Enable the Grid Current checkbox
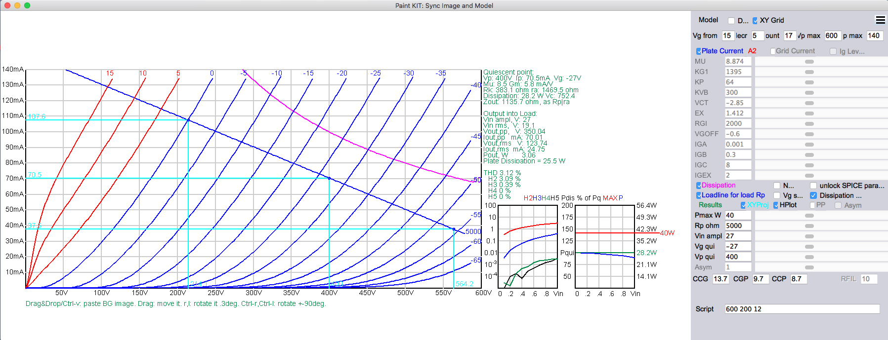 (773, 51)
